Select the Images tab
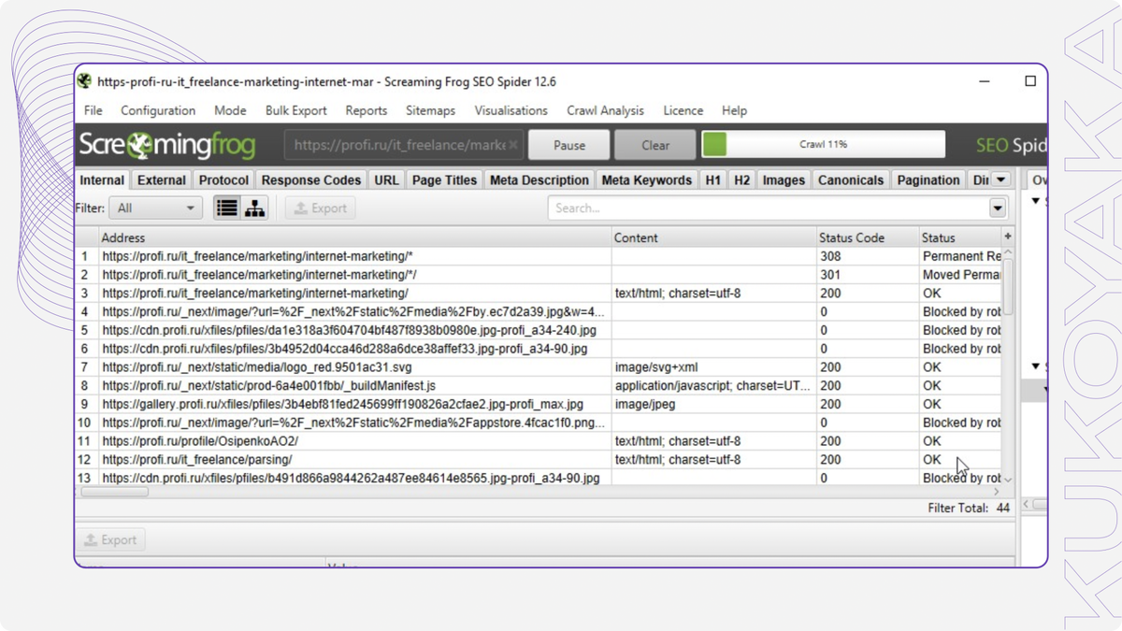1122x631 pixels. (784, 180)
